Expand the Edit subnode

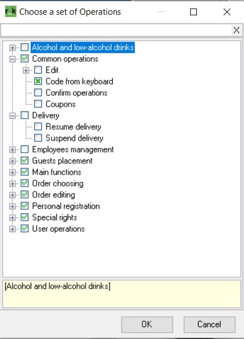pos(26,70)
